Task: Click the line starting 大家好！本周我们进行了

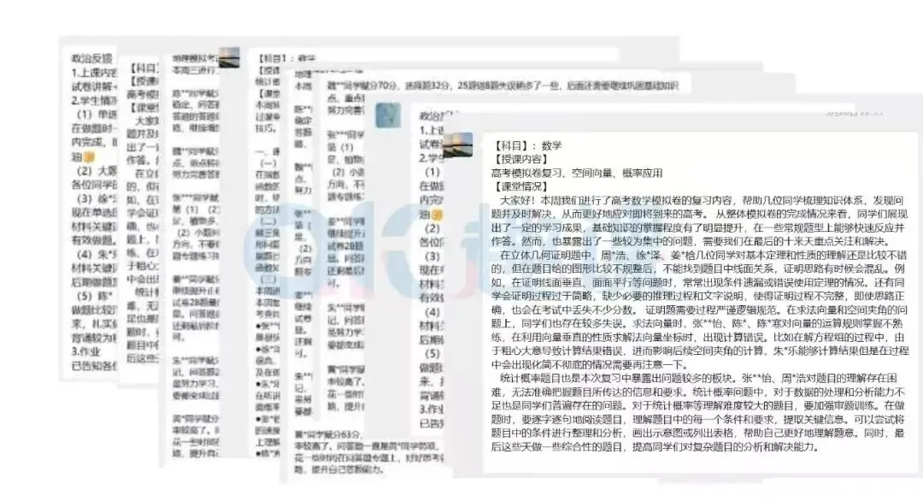Action: [x=702, y=200]
